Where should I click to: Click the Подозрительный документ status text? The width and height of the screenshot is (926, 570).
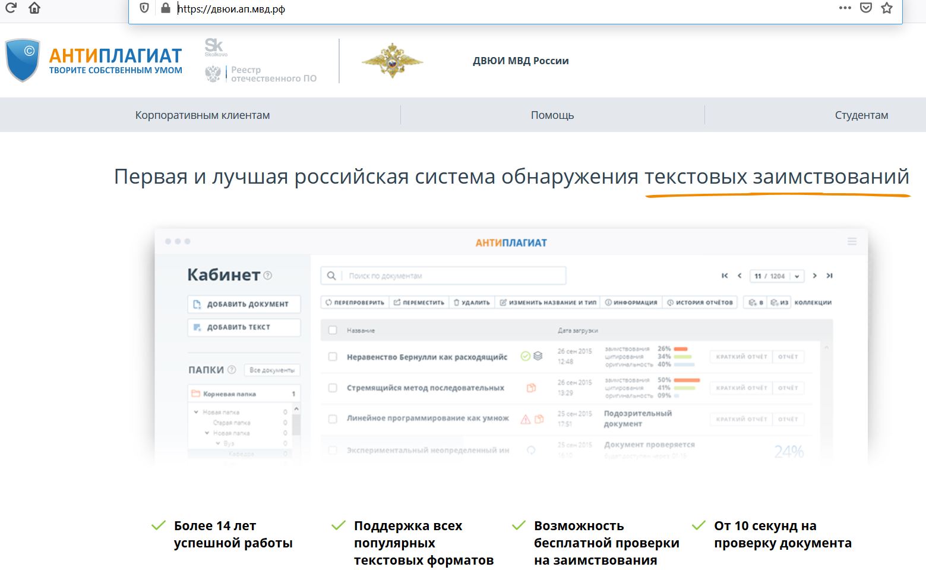tap(638, 418)
